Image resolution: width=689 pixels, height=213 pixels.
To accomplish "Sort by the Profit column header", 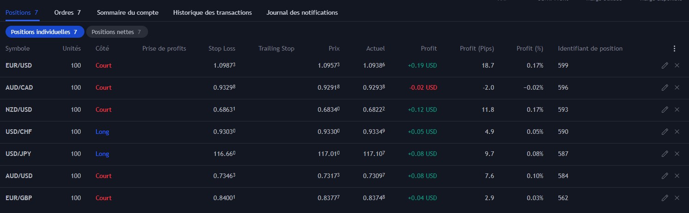I will click(429, 48).
